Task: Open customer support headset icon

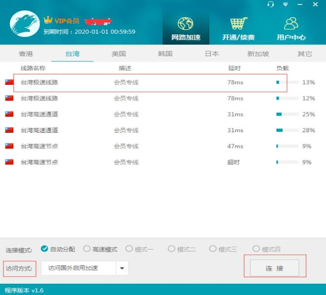Action: 271,4
